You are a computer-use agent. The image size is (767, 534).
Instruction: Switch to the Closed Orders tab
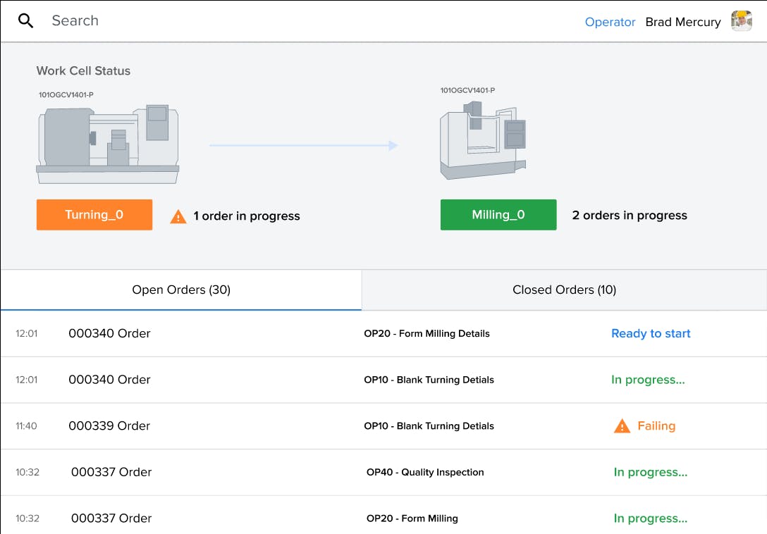(x=564, y=290)
